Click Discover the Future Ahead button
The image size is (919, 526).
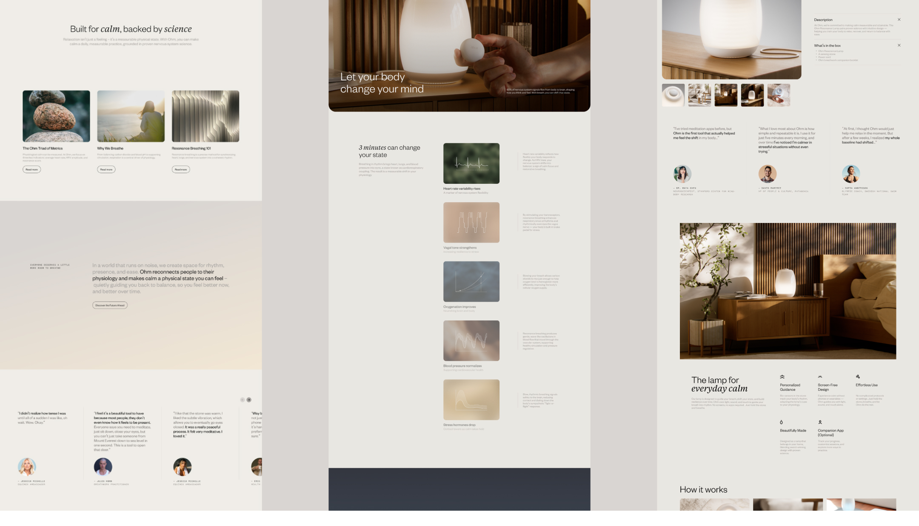tap(110, 305)
